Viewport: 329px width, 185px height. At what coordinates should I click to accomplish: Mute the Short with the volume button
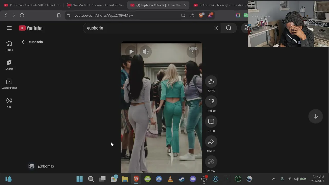[146, 52]
